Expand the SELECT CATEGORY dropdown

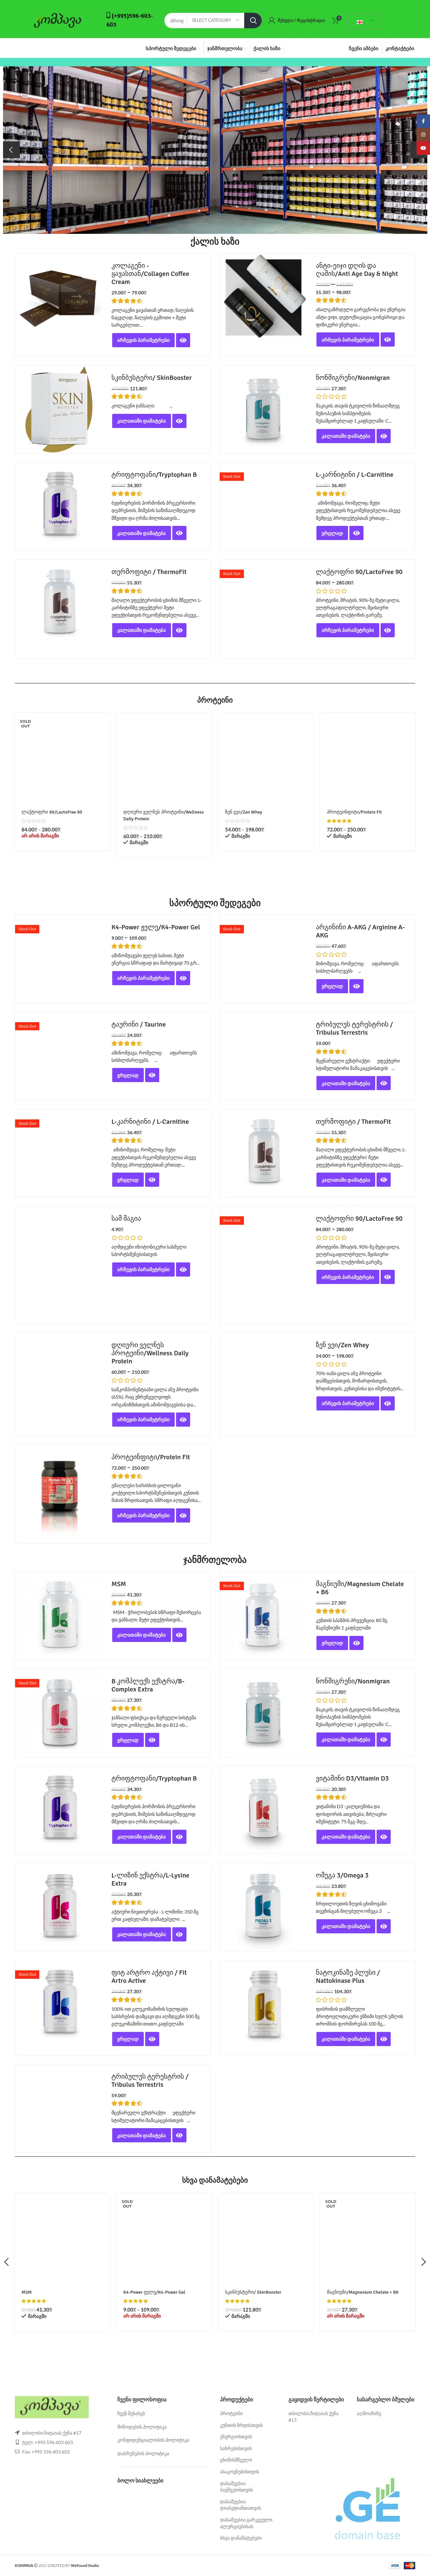tap(215, 20)
